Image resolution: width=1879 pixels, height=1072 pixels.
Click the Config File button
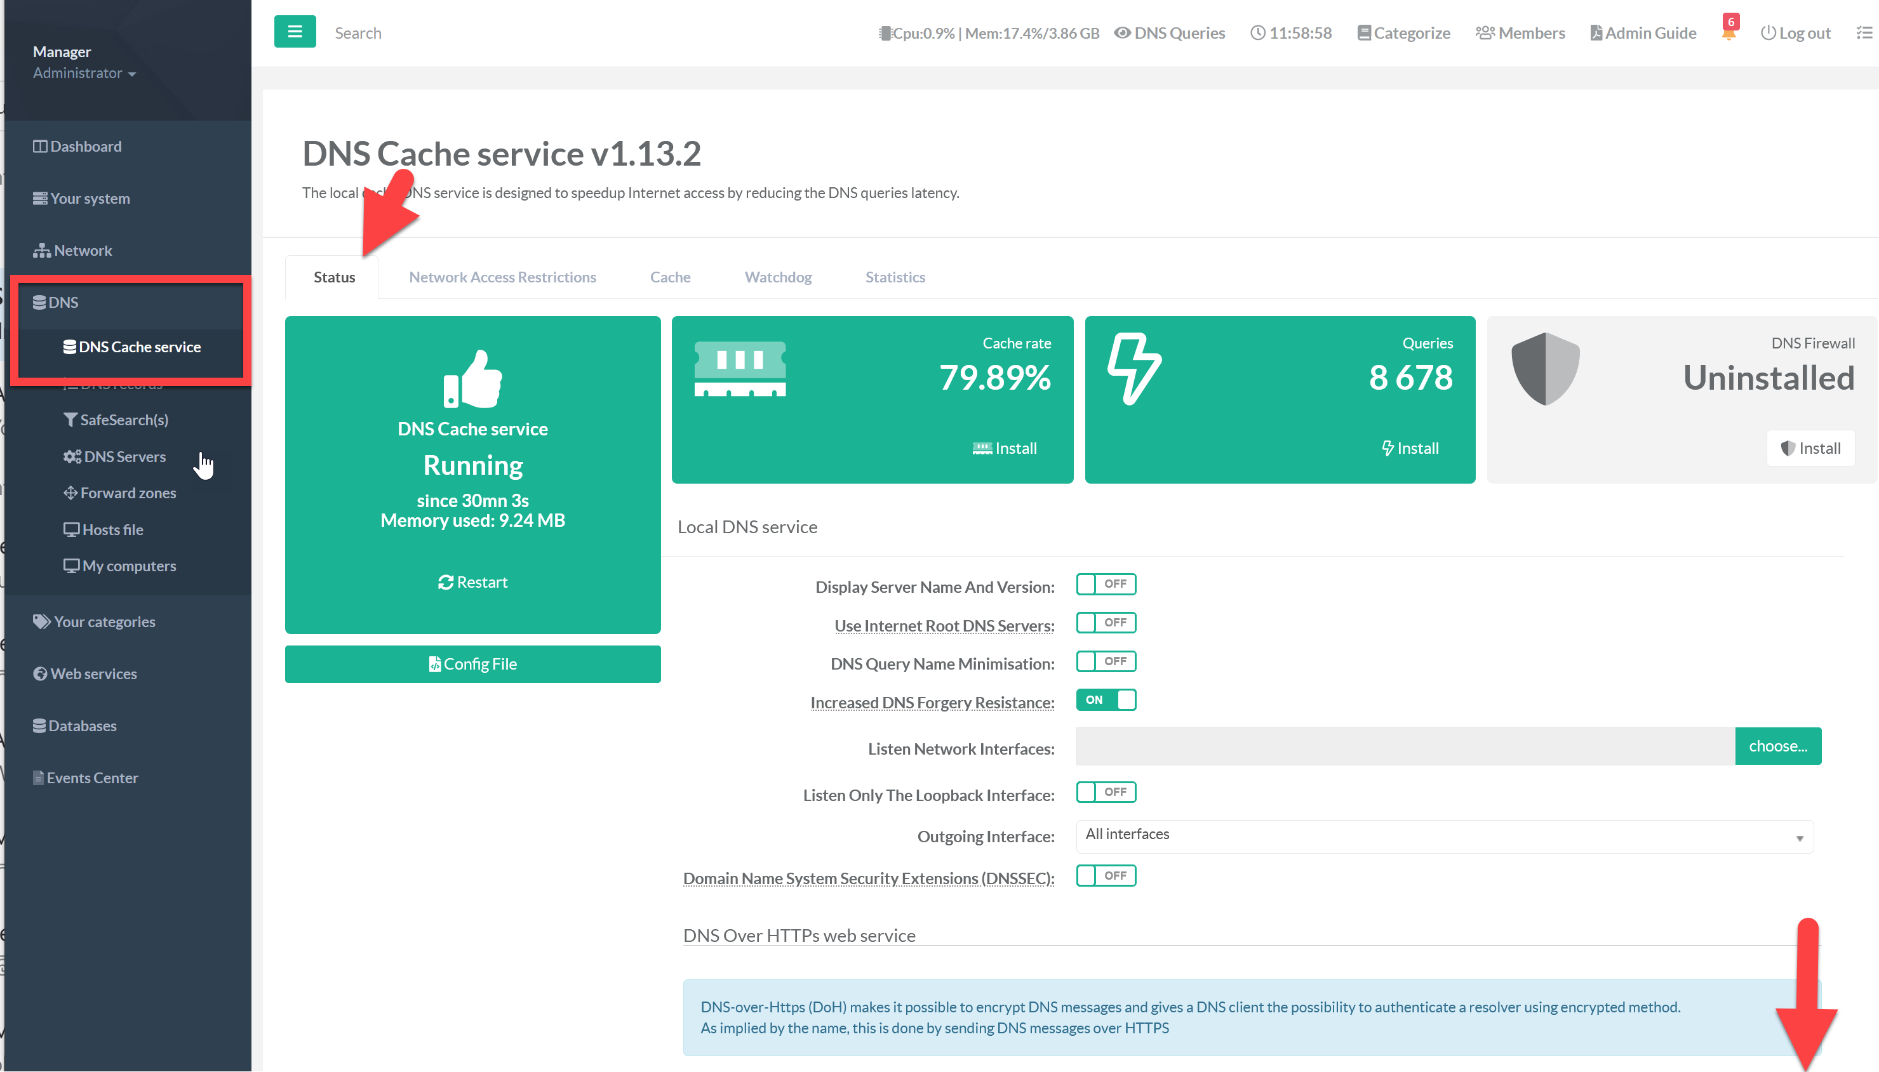[x=472, y=663]
